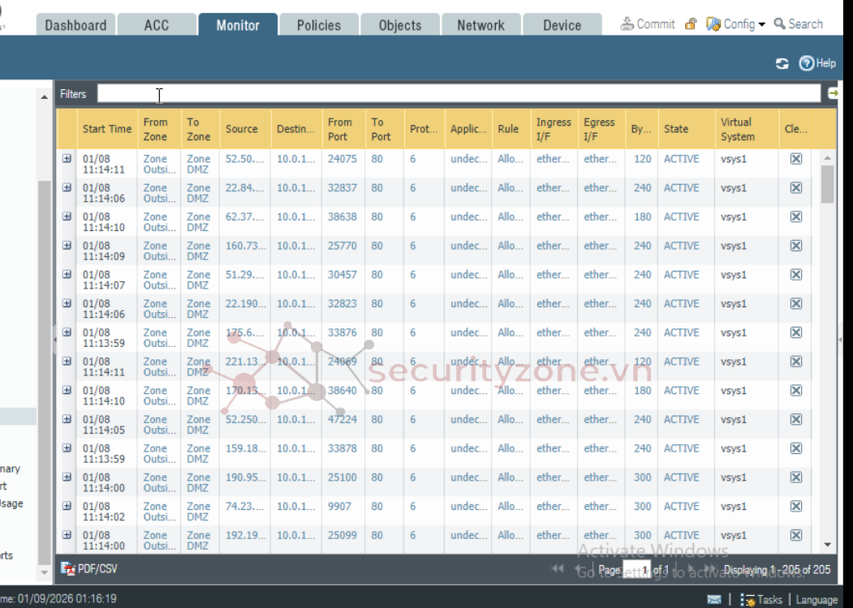Click the session table vertical scrollbar thumb
853x608 pixels.
point(827,184)
